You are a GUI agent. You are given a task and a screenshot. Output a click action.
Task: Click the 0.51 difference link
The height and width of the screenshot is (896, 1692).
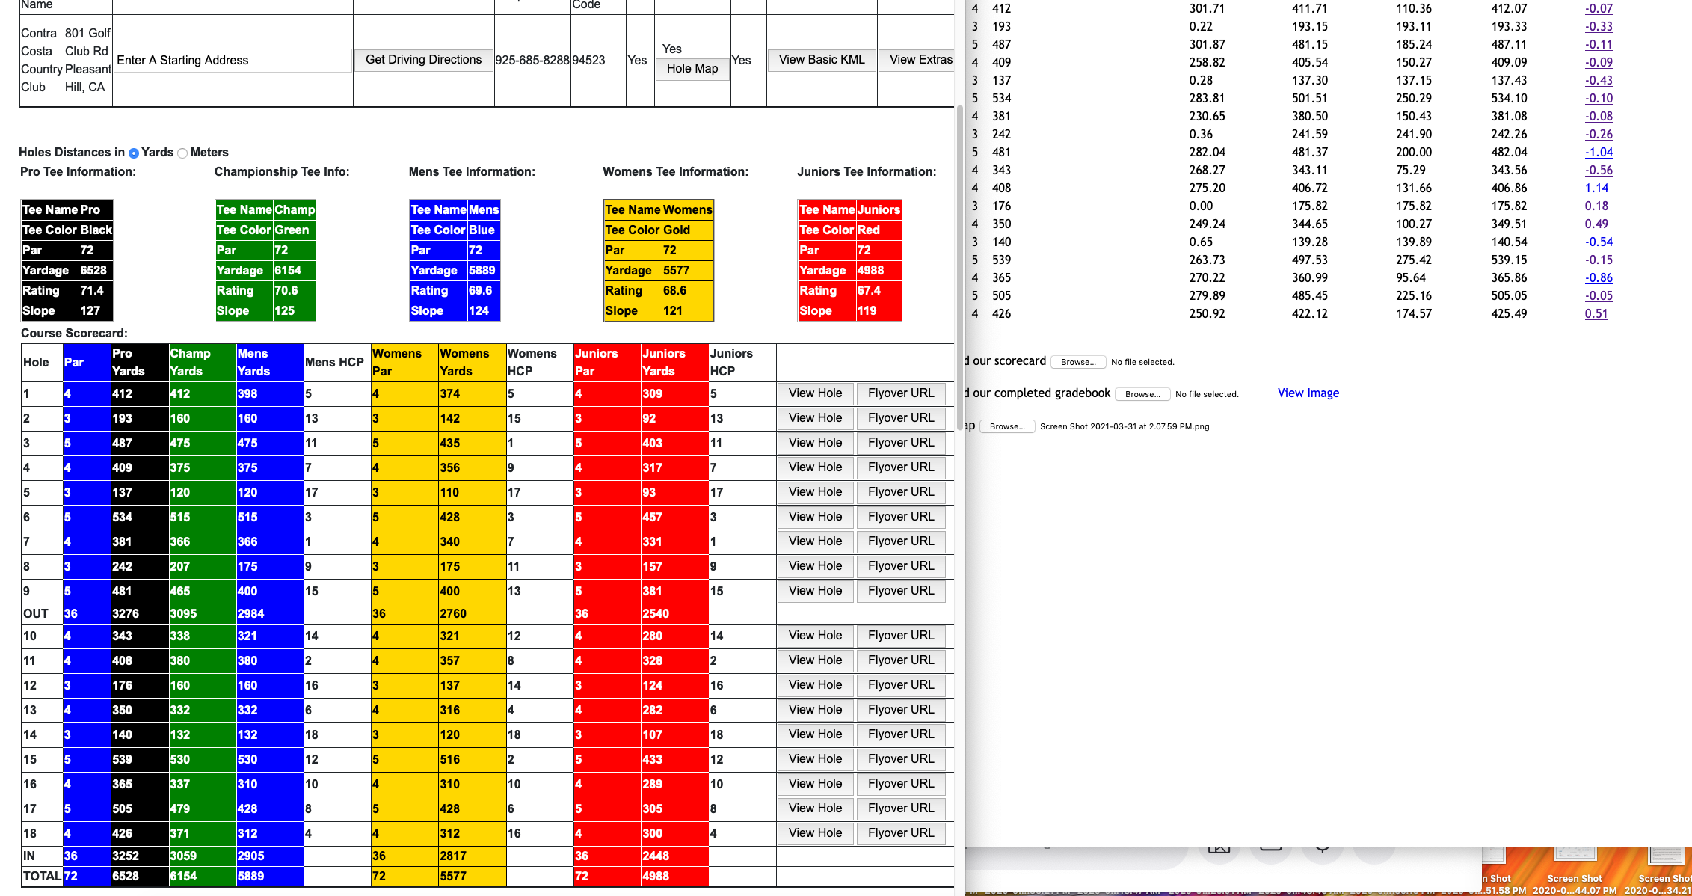[x=1596, y=314]
